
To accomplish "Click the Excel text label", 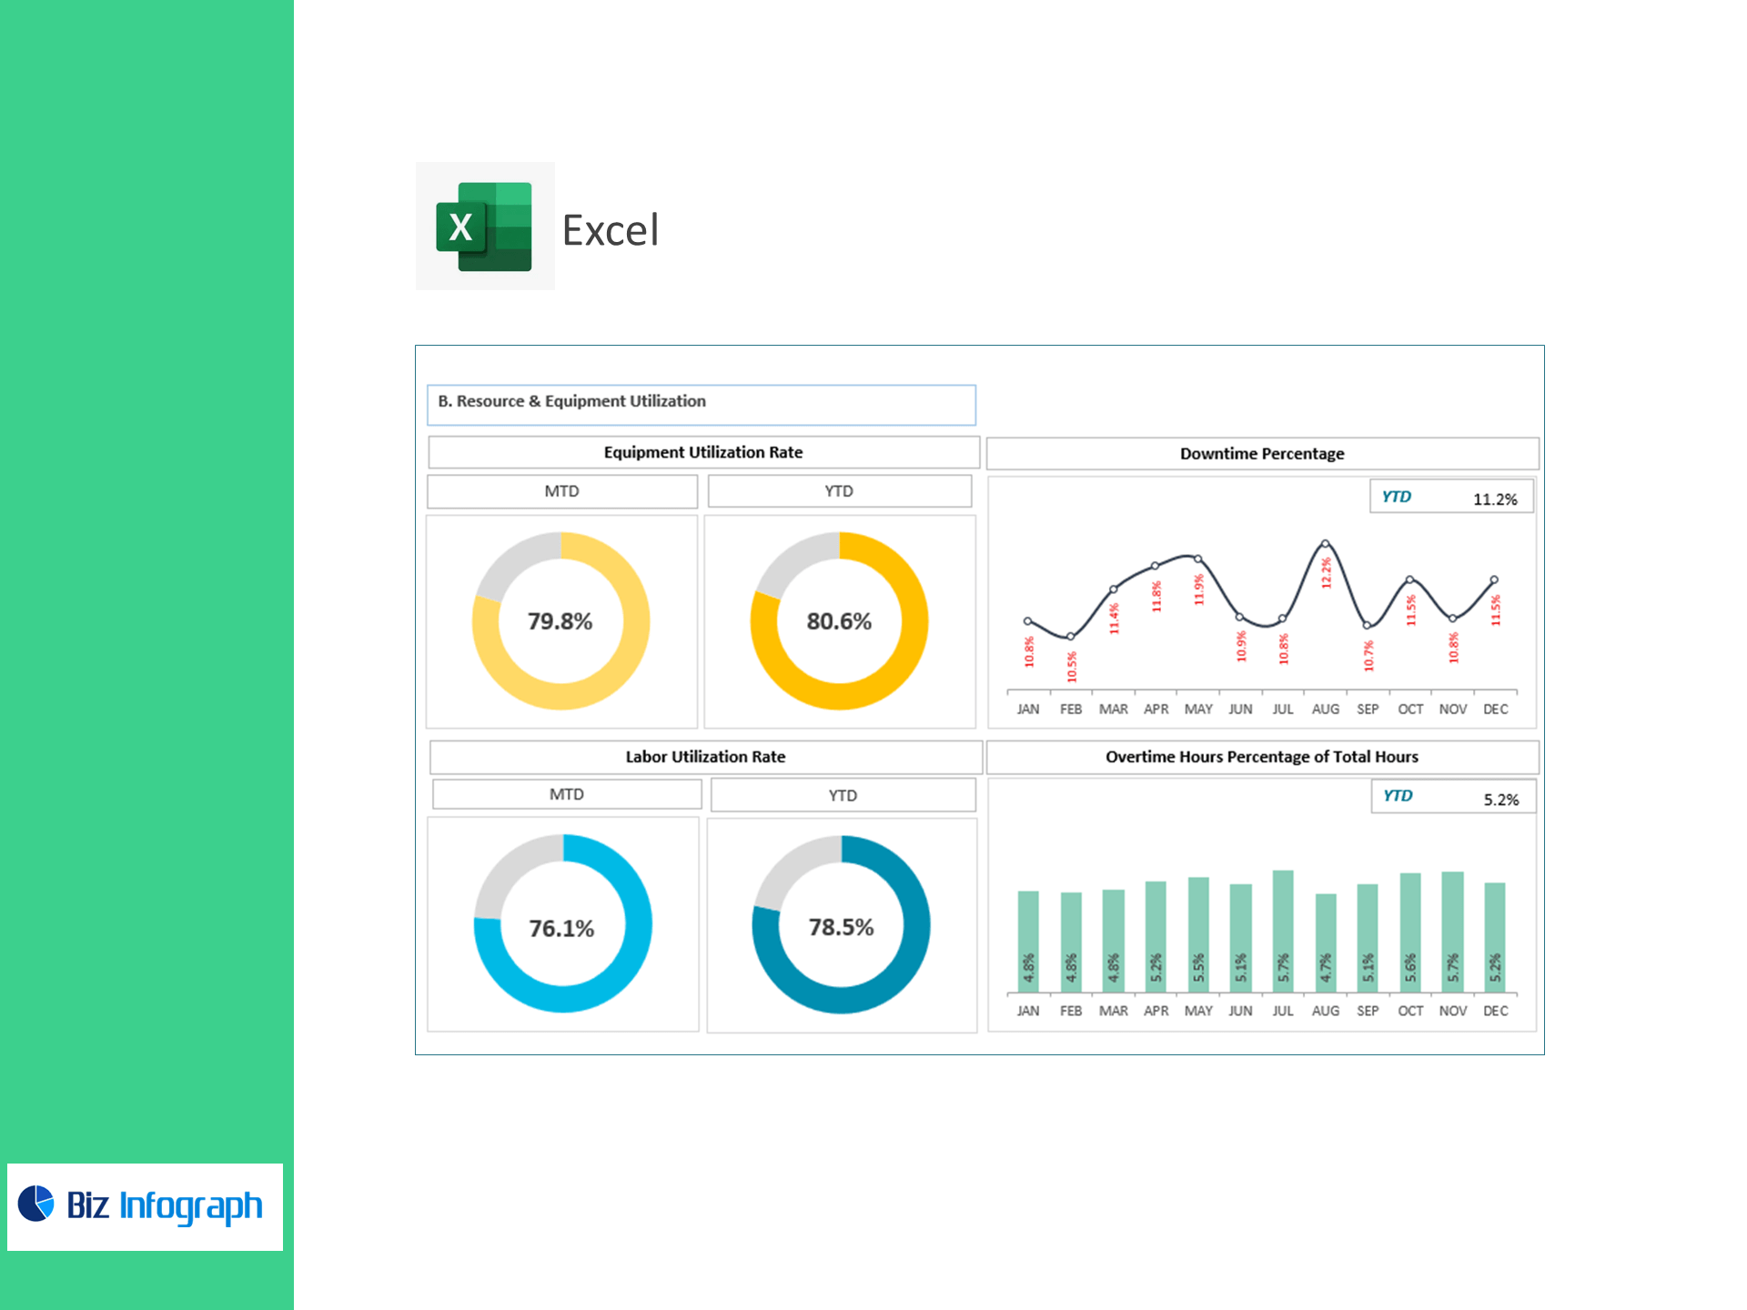I will (x=610, y=230).
